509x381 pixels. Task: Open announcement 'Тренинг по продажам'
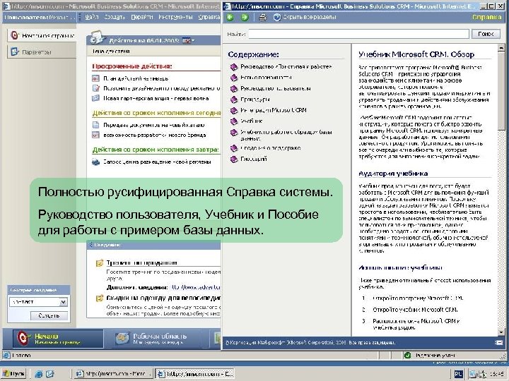coord(142,262)
